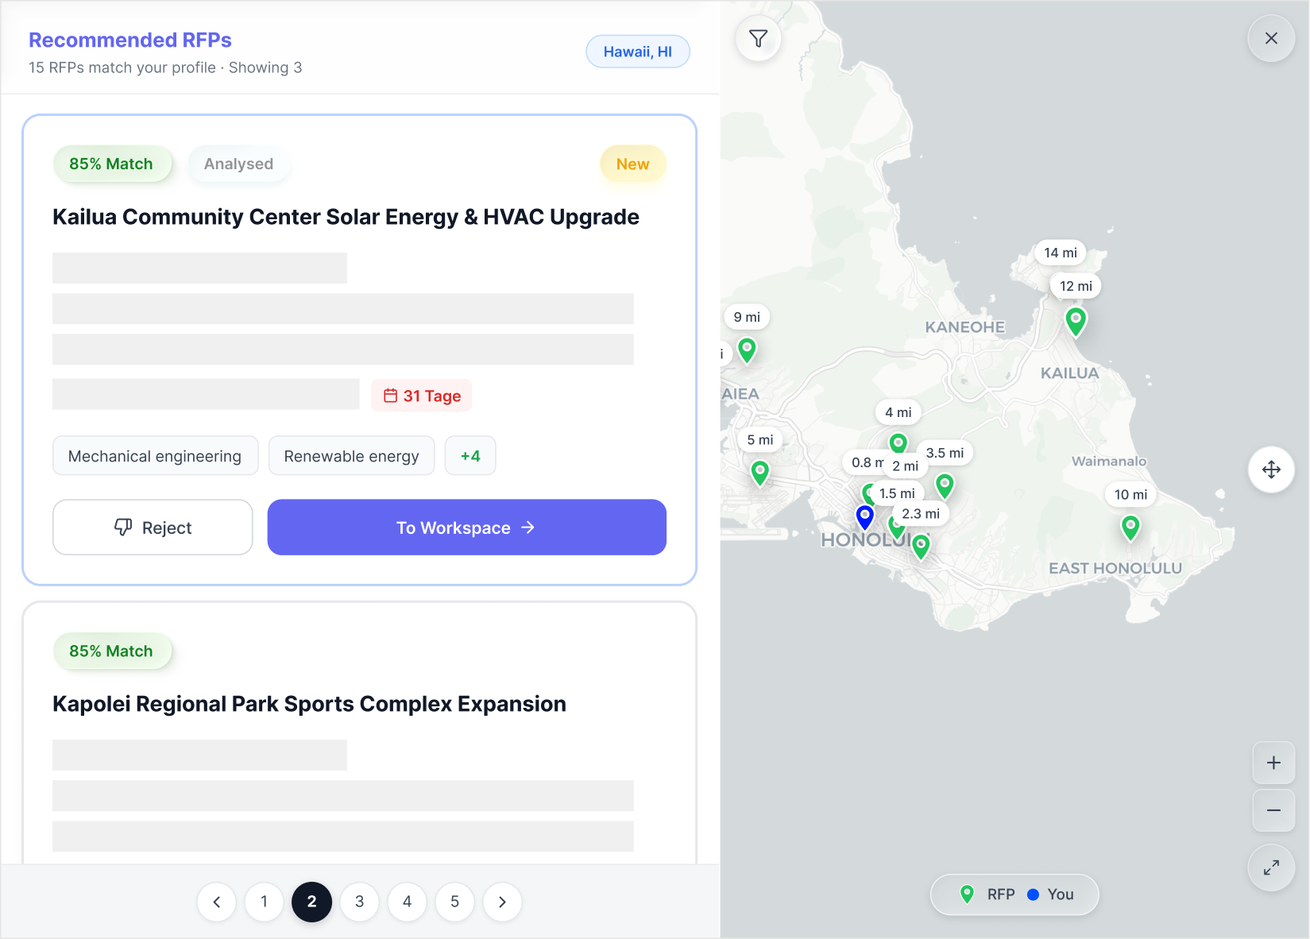Zoom out of the map
This screenshot has width=1310, height=939.
click(x=1273, y=810)
